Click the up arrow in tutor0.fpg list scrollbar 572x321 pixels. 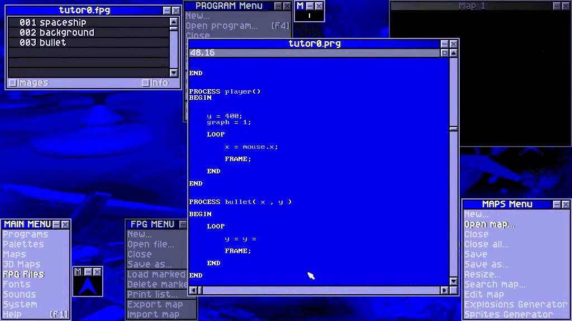click(174, 22)
